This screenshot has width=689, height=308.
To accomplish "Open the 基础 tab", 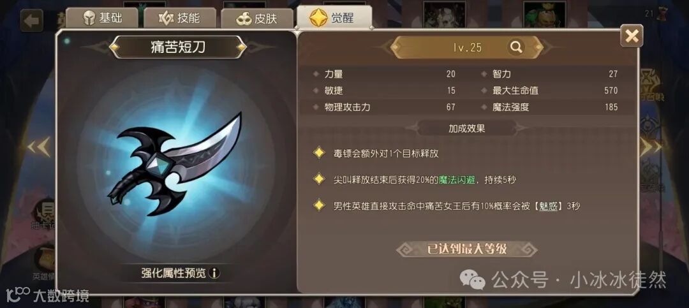I will tap(102, 18).
